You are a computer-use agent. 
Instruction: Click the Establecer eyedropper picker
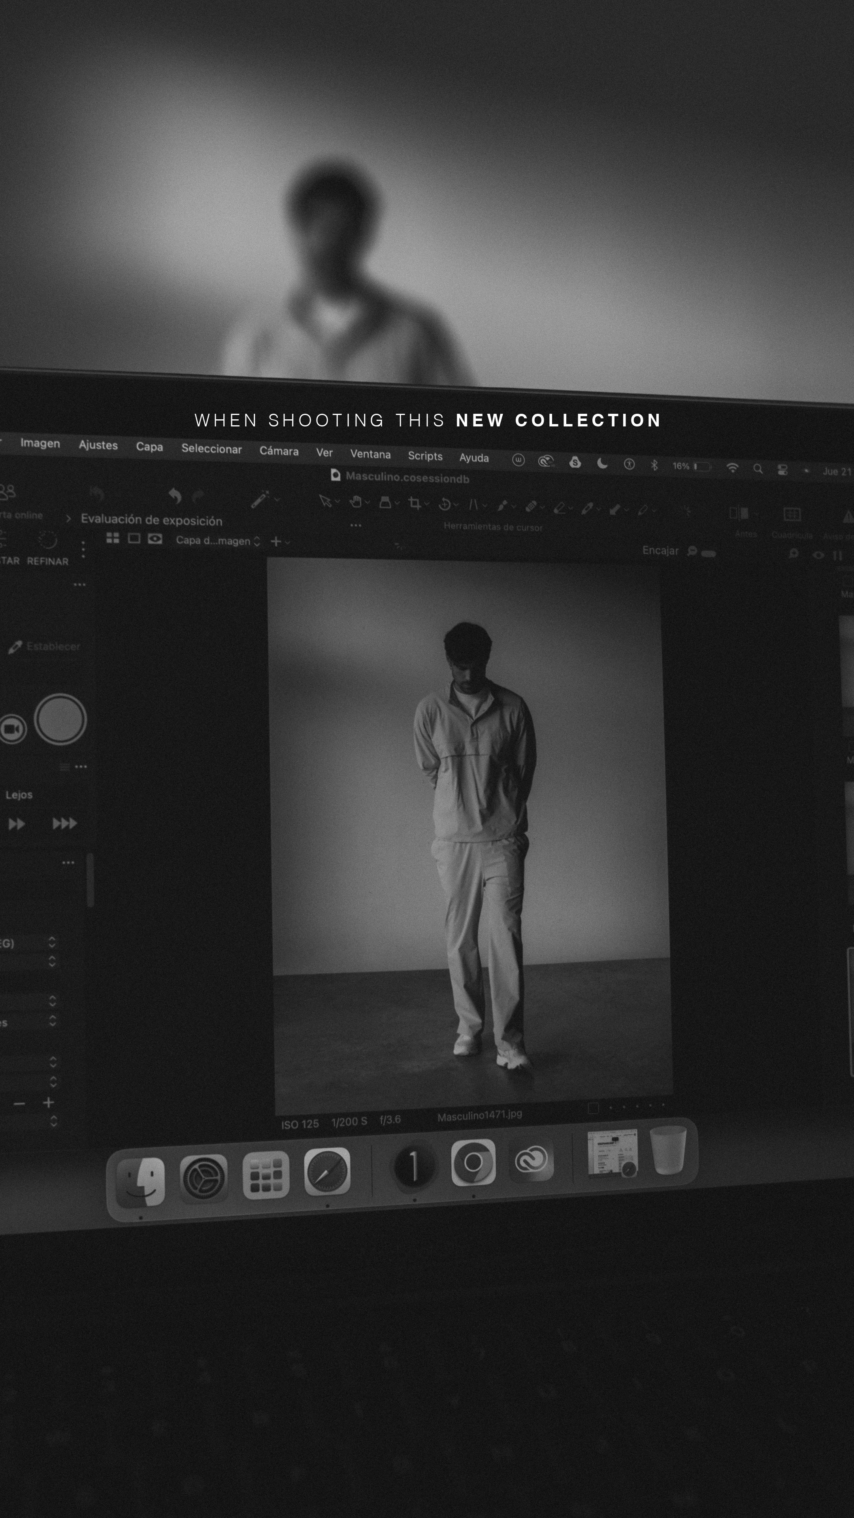[15, 647]
